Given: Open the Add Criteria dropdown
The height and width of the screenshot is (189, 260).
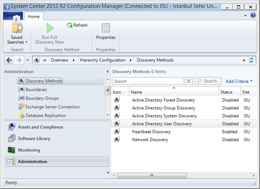Looking at the screenshot, I should (239, 81).
